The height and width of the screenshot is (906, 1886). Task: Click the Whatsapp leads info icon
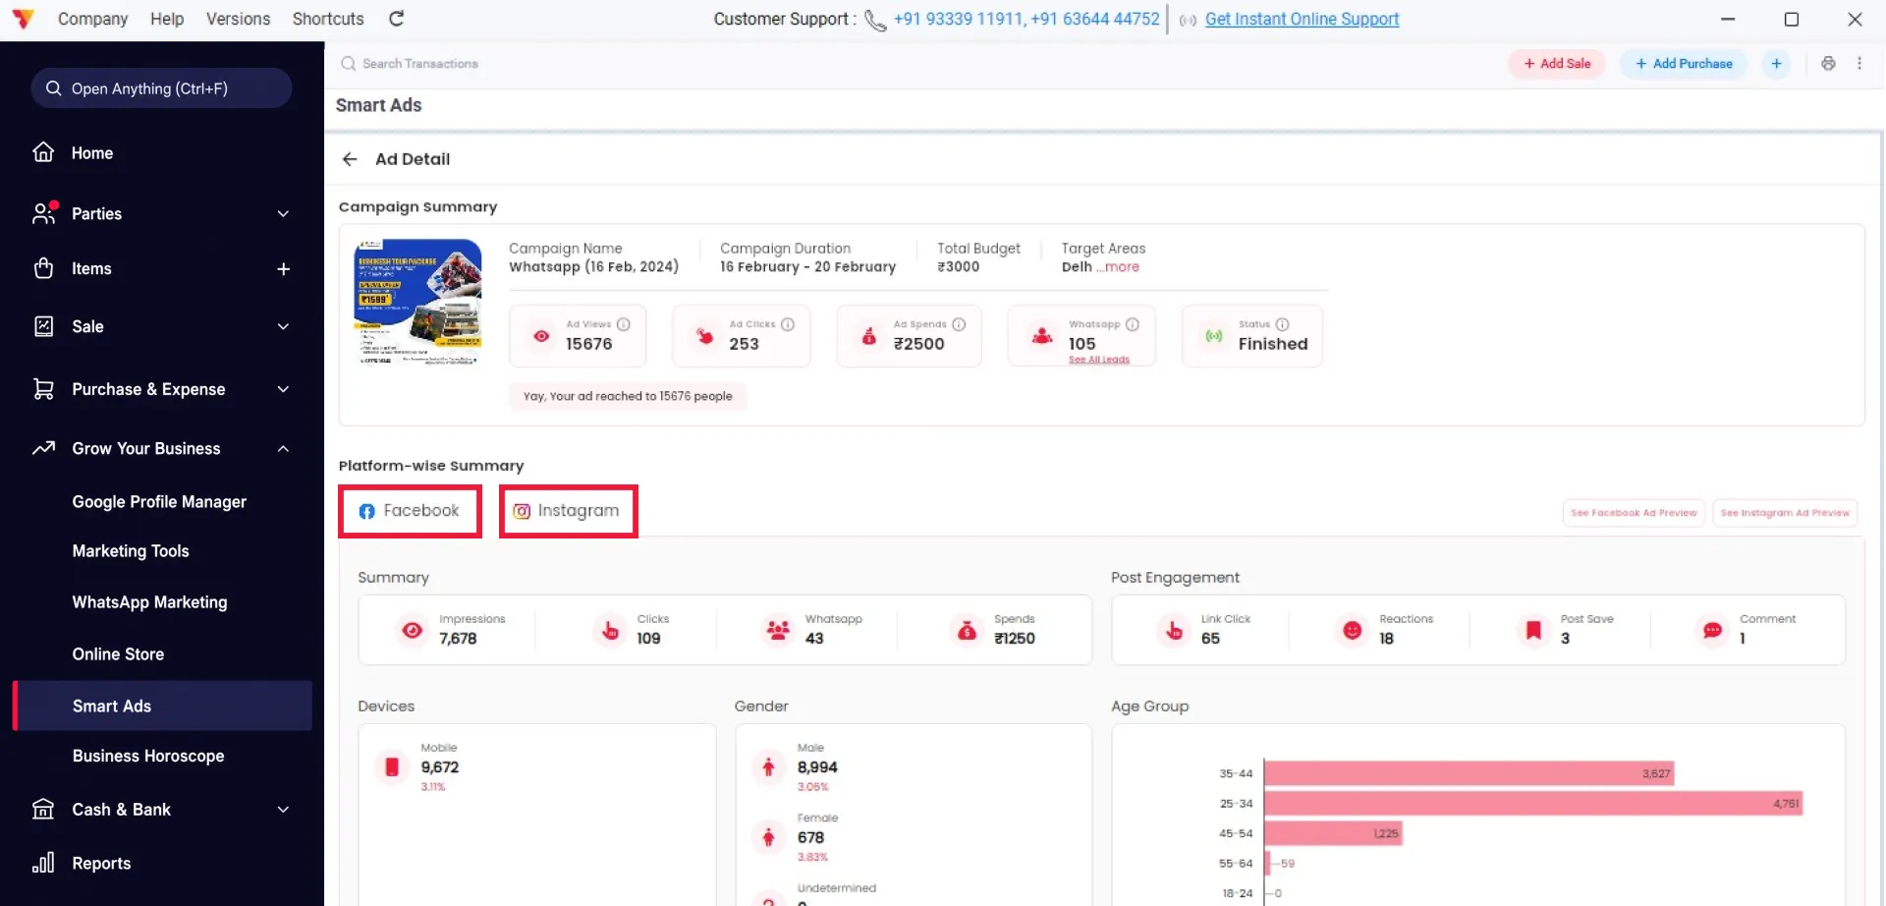pyautogui.click(x=1133, y=324)
